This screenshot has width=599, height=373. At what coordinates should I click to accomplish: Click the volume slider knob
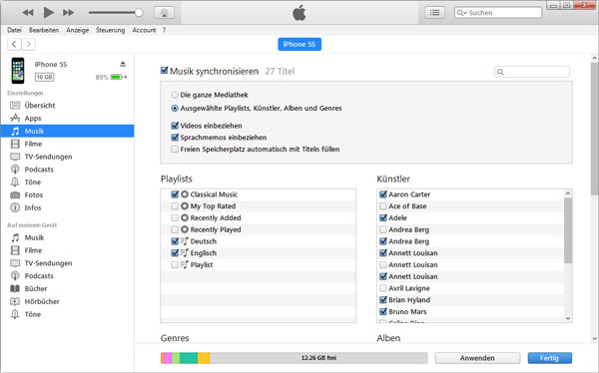(x=139, y=13)
